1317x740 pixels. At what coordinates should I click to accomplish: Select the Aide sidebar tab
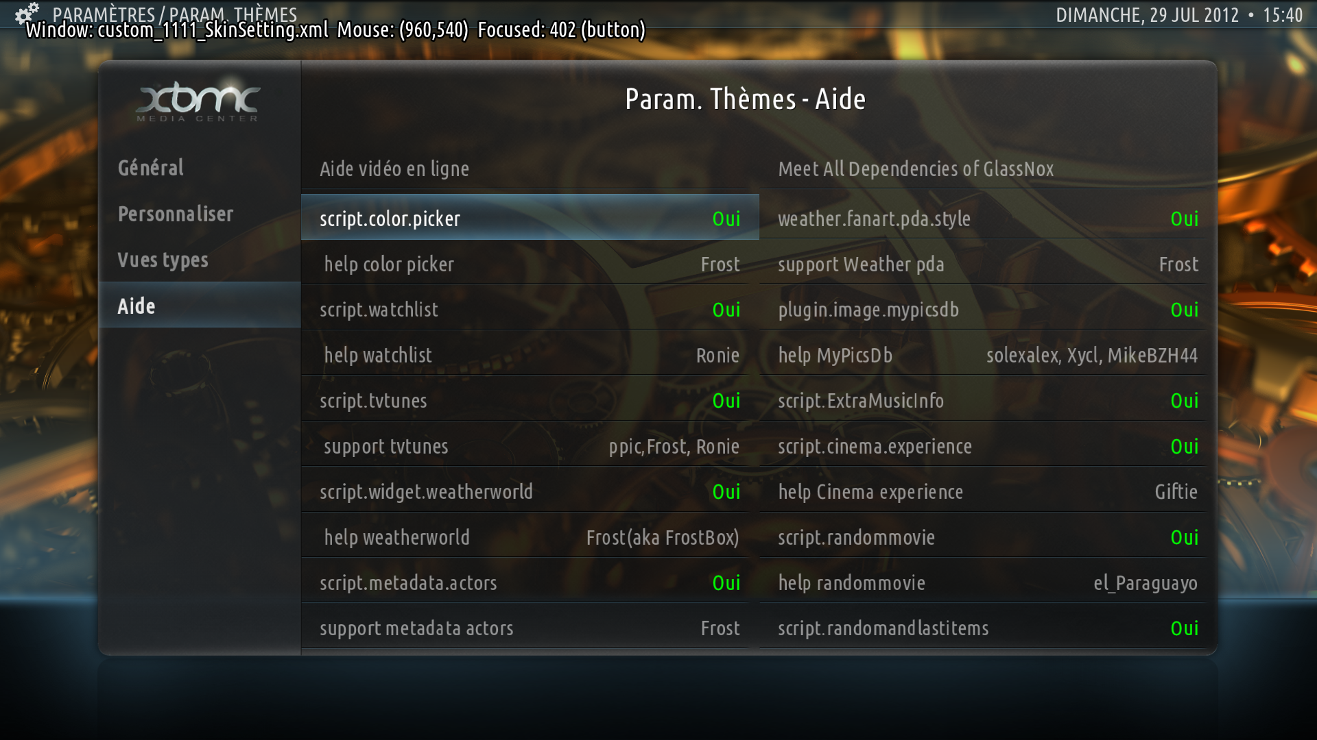(200, 306)
